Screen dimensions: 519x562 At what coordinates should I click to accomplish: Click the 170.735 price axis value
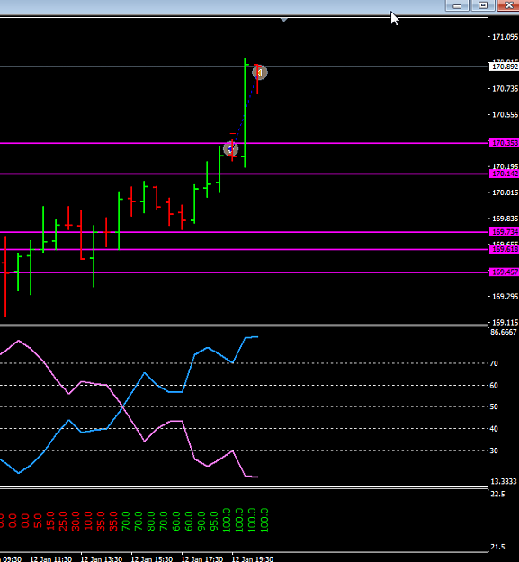tap(506, 88)
